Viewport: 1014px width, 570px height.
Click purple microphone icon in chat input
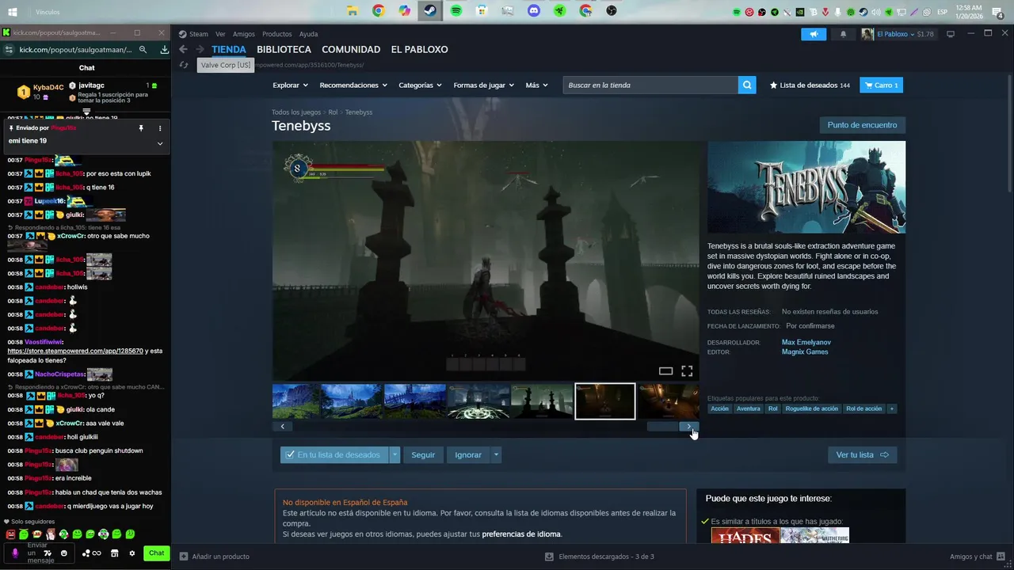[15, 553]
